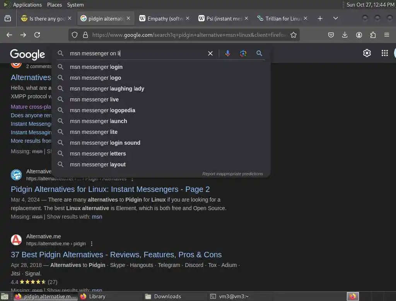Close the Psi instant messenger tab
The image size is (396, 301).
246,18
